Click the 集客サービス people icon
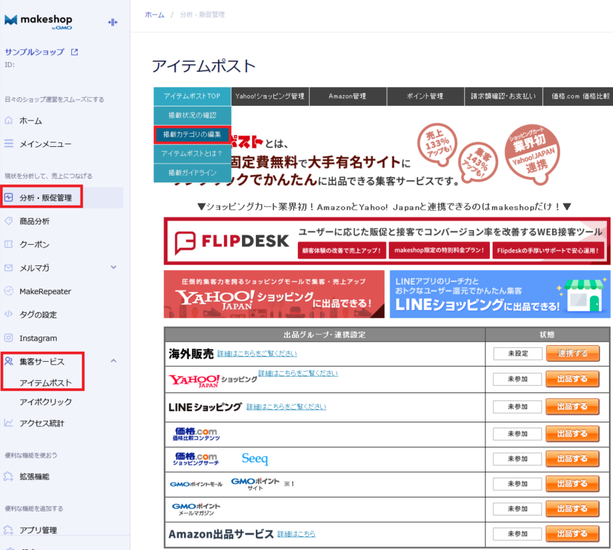Screen dimensions: 613x550 (9, 361)
